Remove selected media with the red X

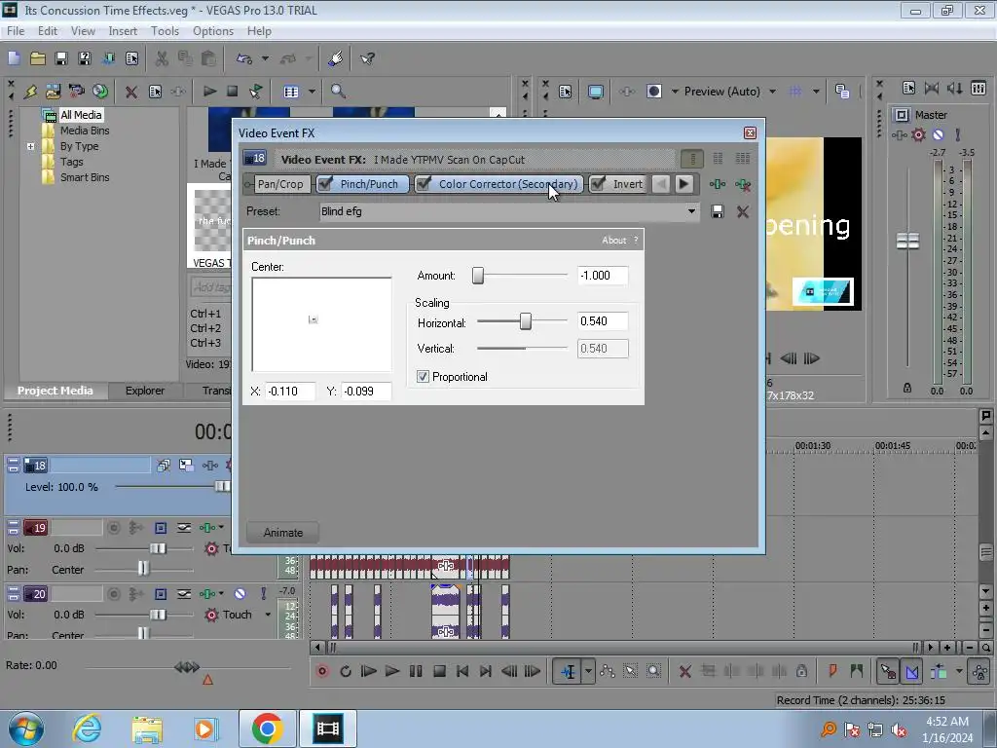tap(131, 92)
